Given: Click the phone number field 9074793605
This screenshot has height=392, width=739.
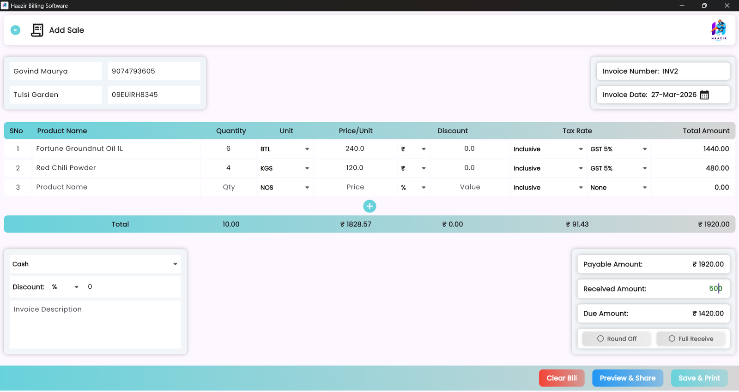Looking at the screenshot, I should click(154, 71).
